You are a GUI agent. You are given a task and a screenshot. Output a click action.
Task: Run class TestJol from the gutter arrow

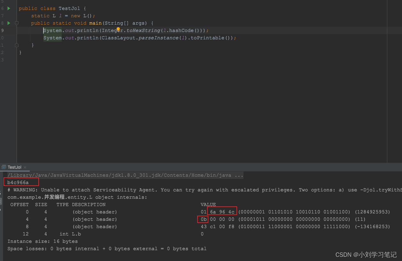pos(9,8)
